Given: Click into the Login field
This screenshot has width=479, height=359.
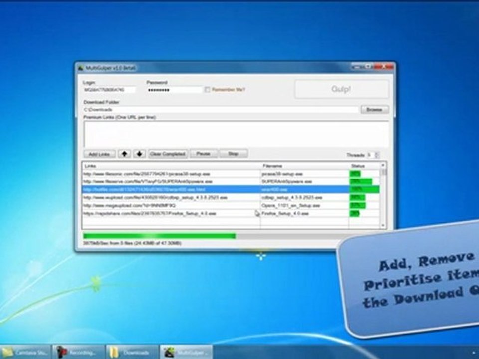Looking at the screenshot, I should (109, 90).
